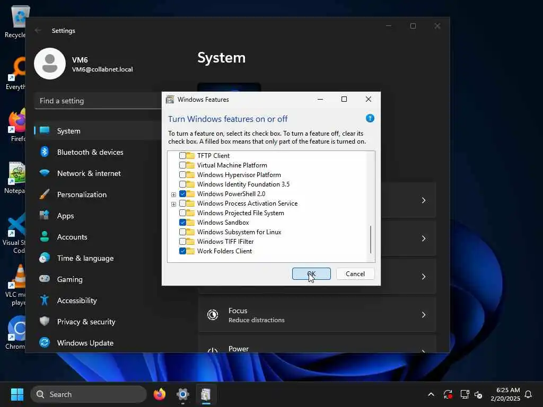Select the Virtual Machine Platform label
Image resolution: width=543 pixels, height=407 pixels.
pos(232,165)
